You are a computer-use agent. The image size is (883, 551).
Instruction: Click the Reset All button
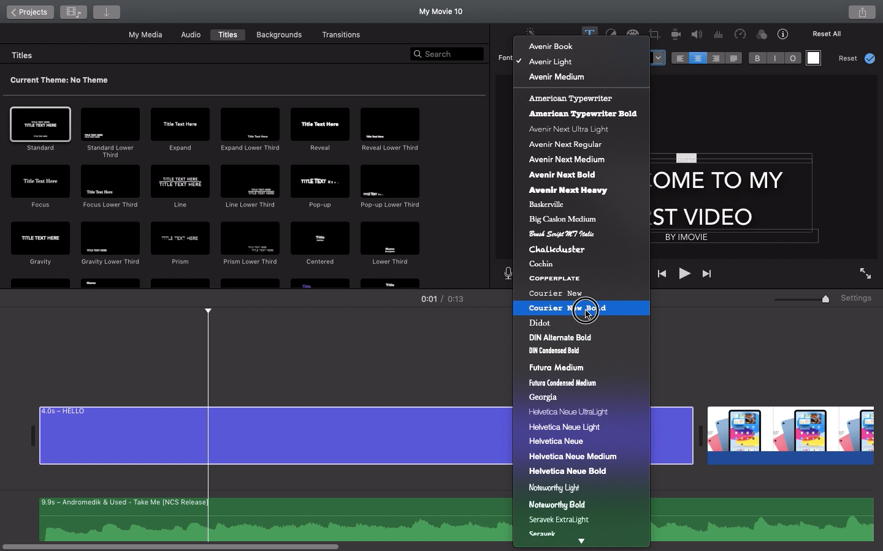coord(825,34)
